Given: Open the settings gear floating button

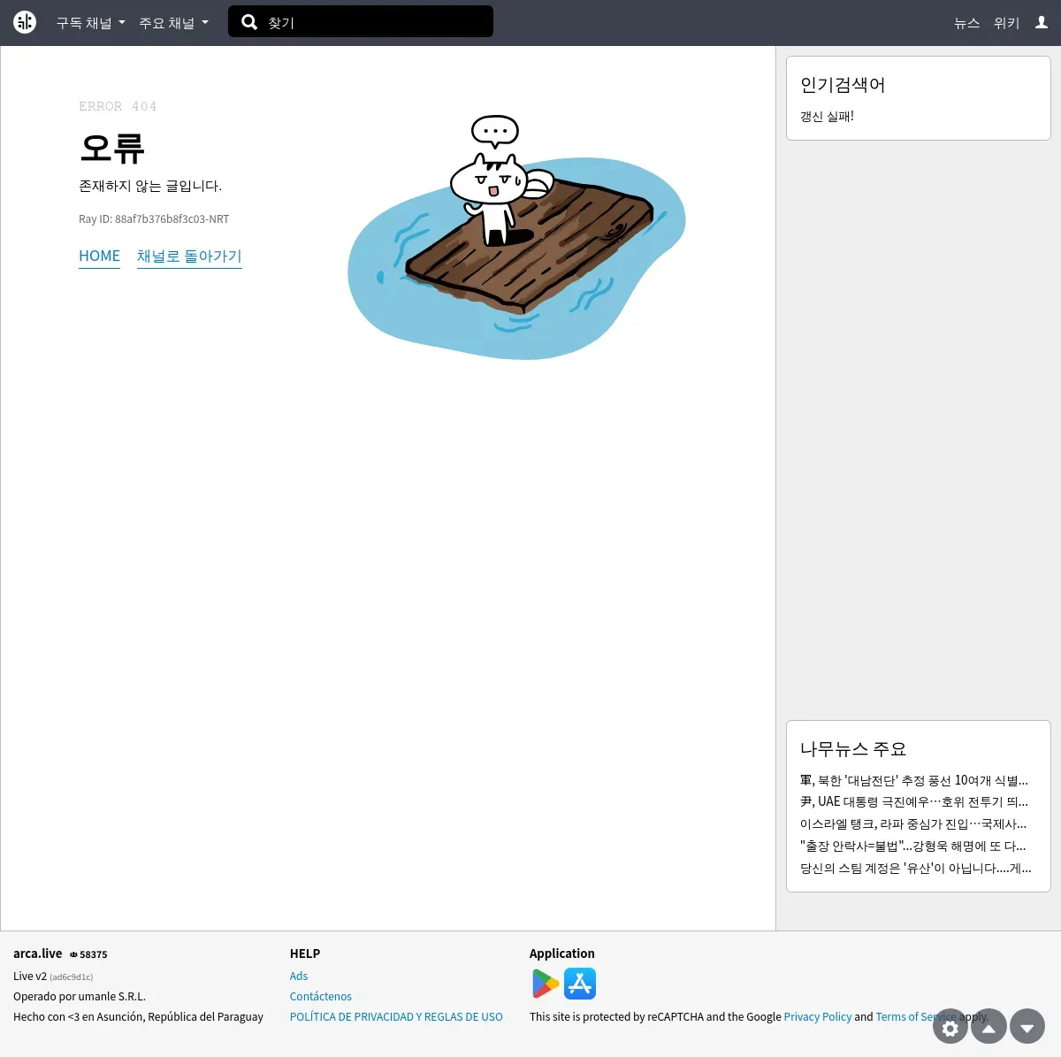Looking at the screenshot, I should click(x=950, y=1027).
